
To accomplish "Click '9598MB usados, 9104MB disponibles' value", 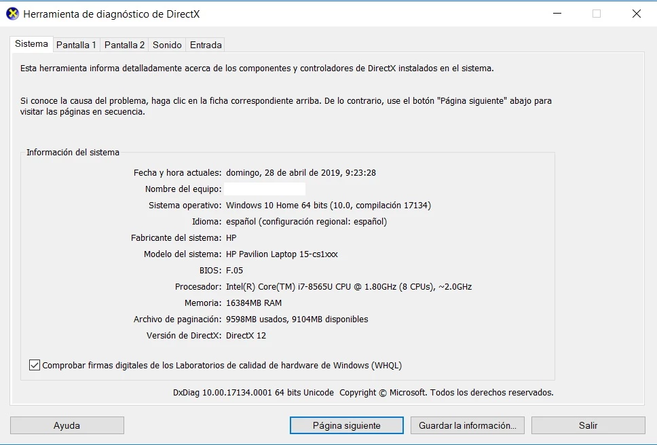I will pyautogui.click(x=297, y=320).
